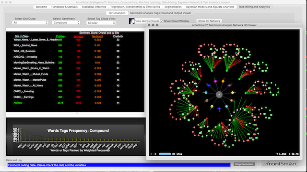Click the Stop Execution button
Image resolution: width=307 pixels, height=172 pixels.
[x=244, y=164]
